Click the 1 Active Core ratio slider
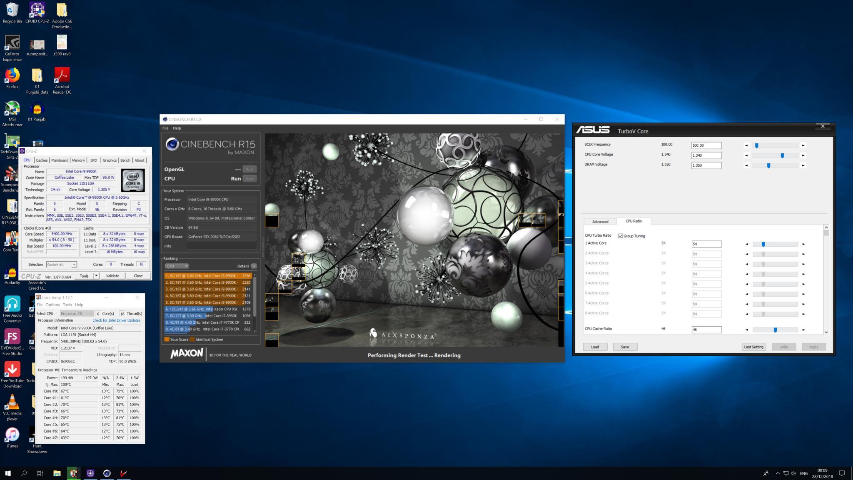This screenshot has width=853, height=480. pos(775,244)
